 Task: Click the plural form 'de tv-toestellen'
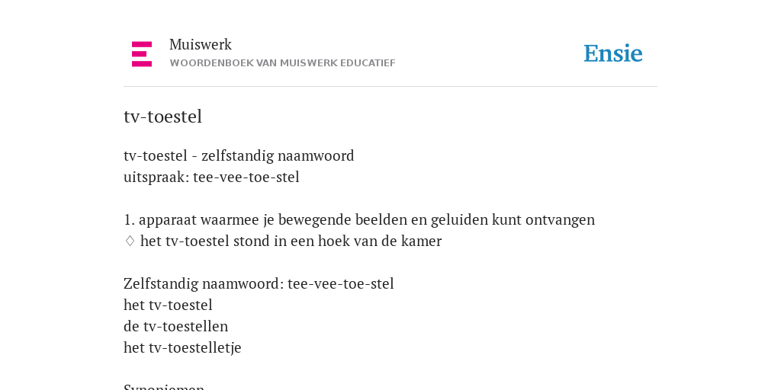click(176, 326)
